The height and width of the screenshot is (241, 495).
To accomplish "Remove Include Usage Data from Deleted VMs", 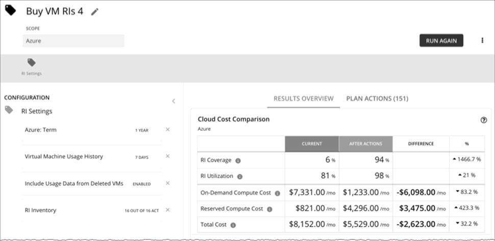I will pos(167,183).
